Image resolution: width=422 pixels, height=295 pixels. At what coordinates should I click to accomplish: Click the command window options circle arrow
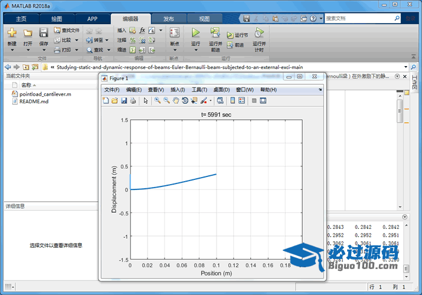(x=404, y=217)
